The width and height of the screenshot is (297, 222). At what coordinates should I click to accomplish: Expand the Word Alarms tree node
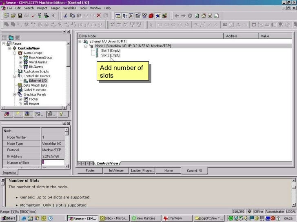click(20, 62)
